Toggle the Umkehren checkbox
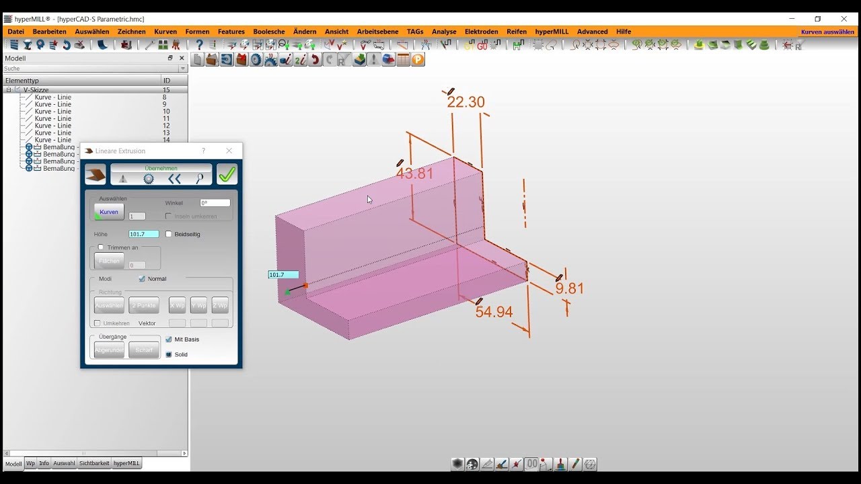861x484 pixels. pos(97,323)
